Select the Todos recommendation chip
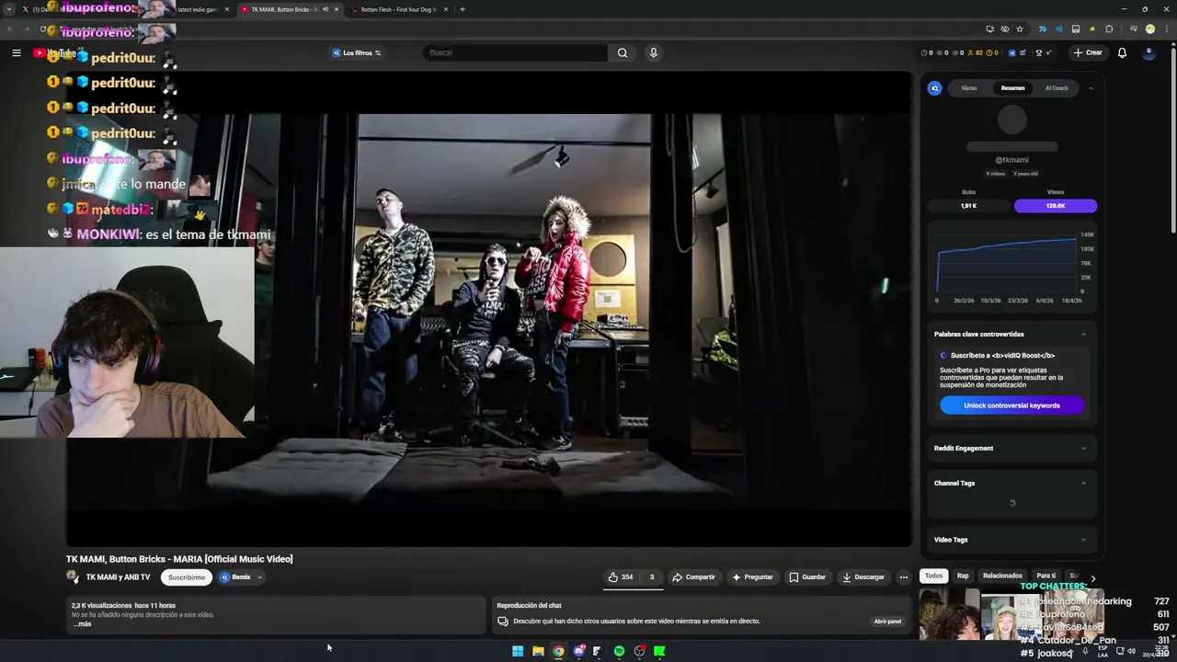This screenshot has width=1177, height=662. pyautogui.click(x=933, y=576)
